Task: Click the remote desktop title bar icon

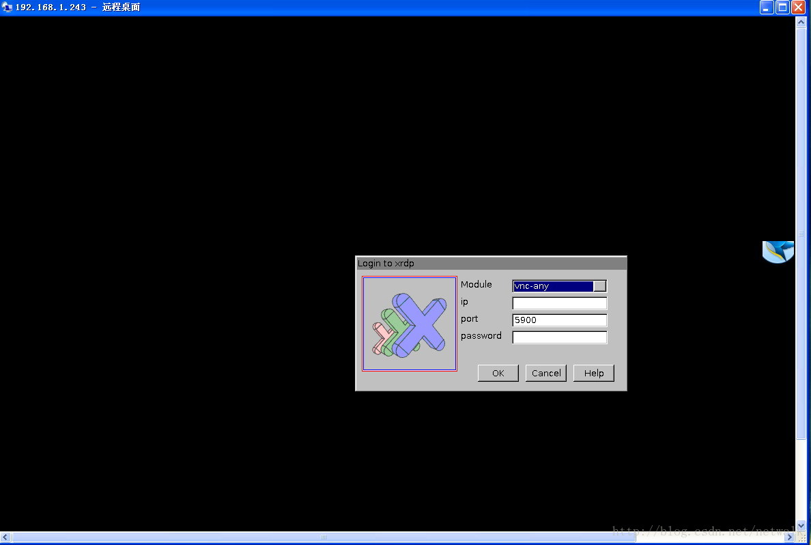Action: (8, 8)
